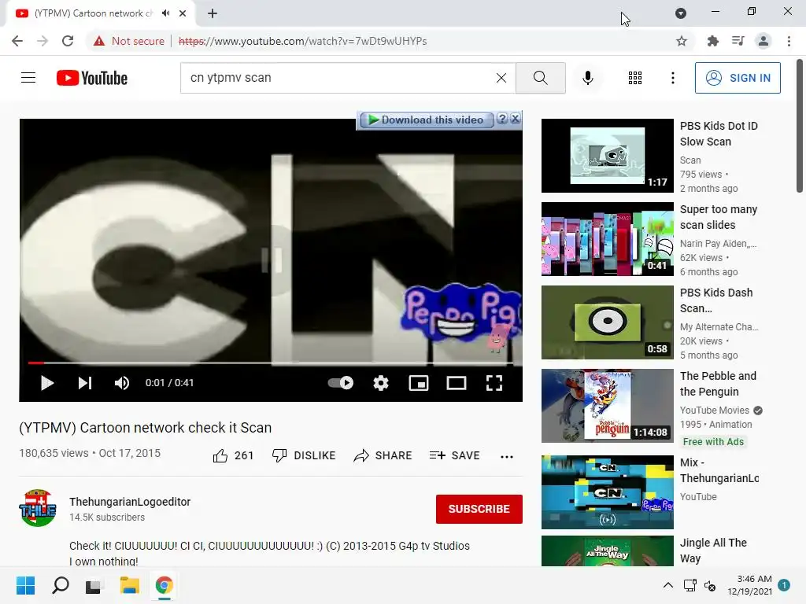The image size is (806, 604).
Task: Bookmark this page with star
Action: 681,41
